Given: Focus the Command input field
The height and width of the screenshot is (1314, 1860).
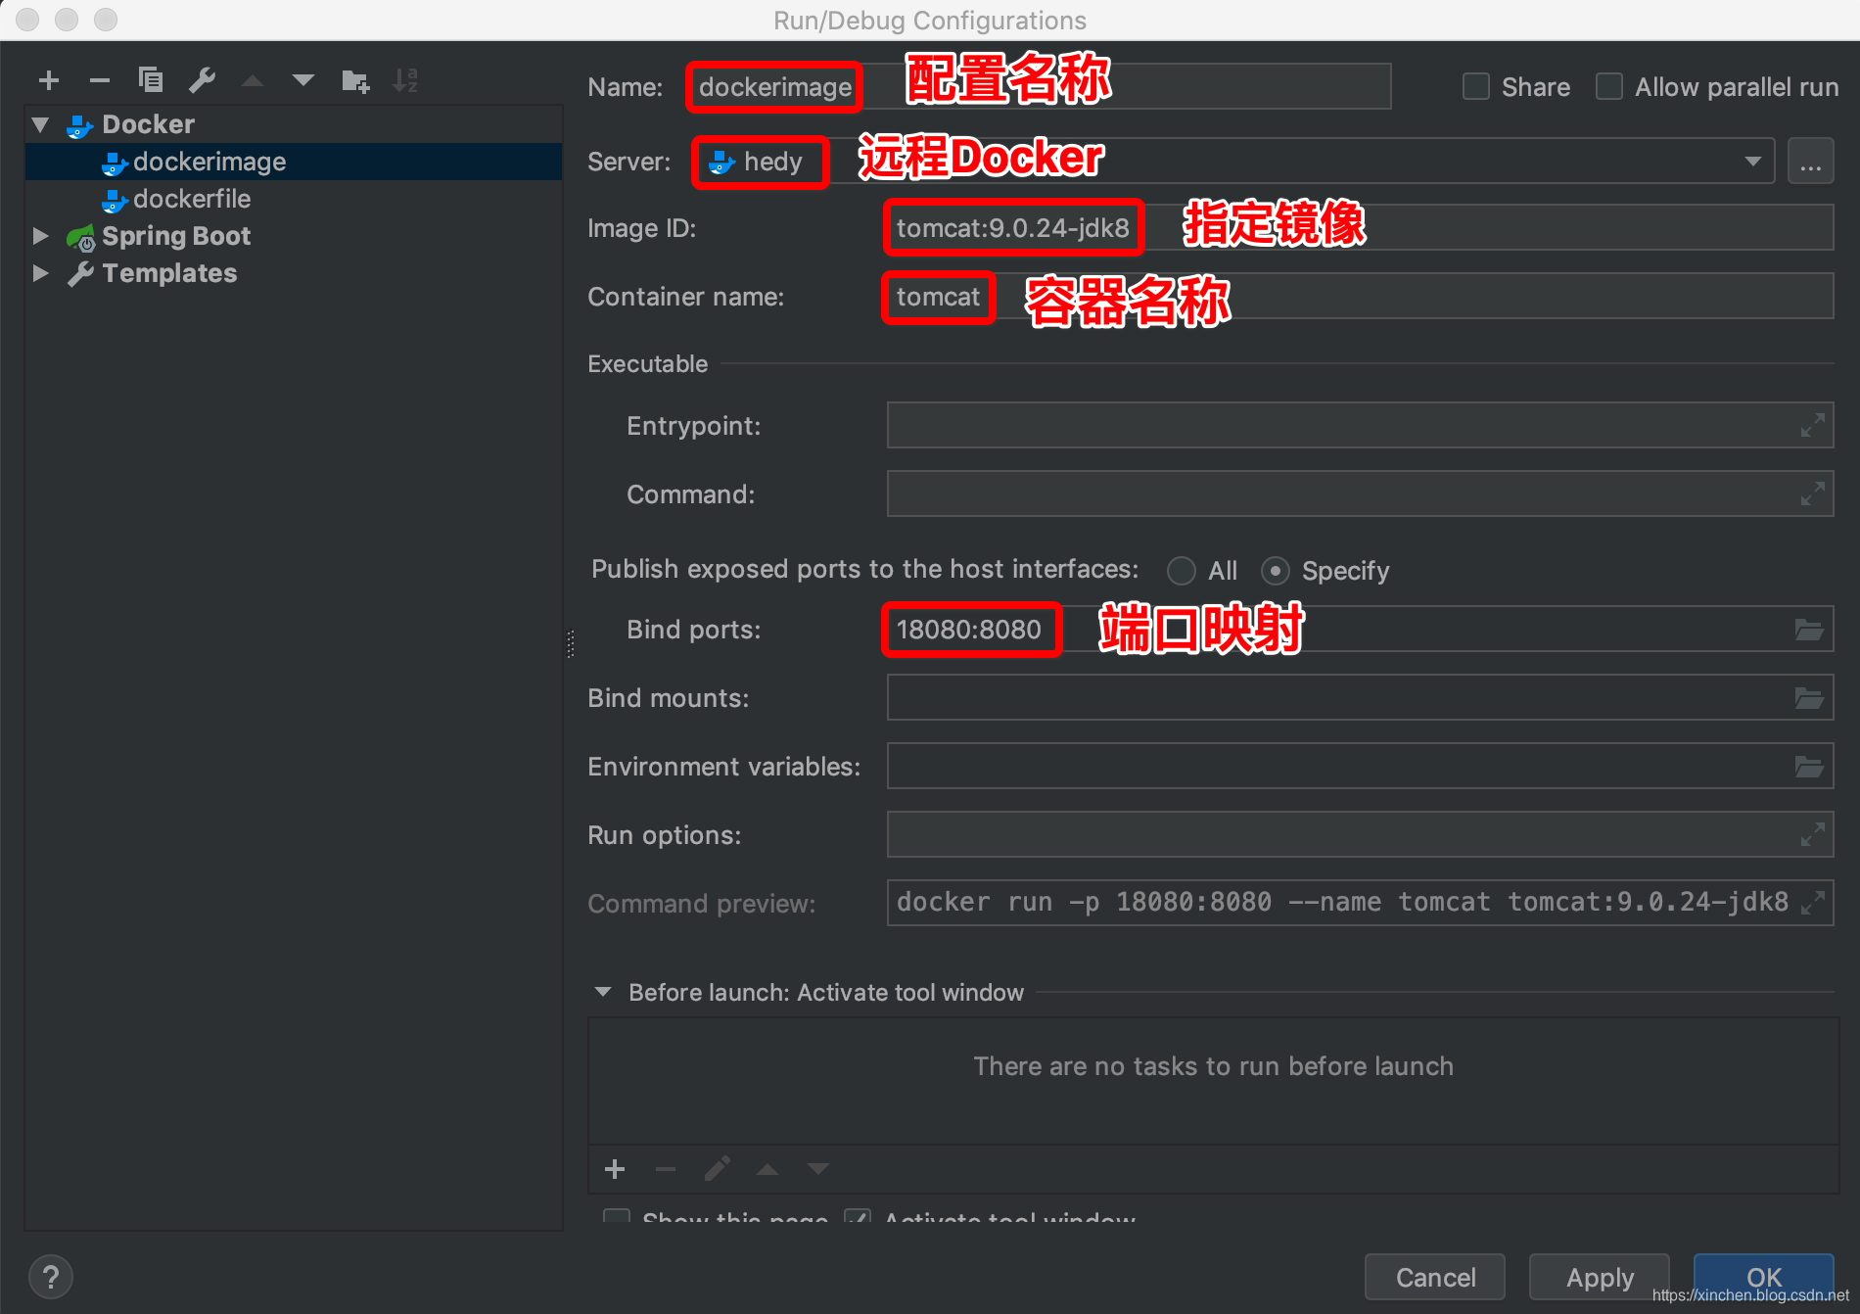Looking at the screenshot, I should tap(1360, 494).
